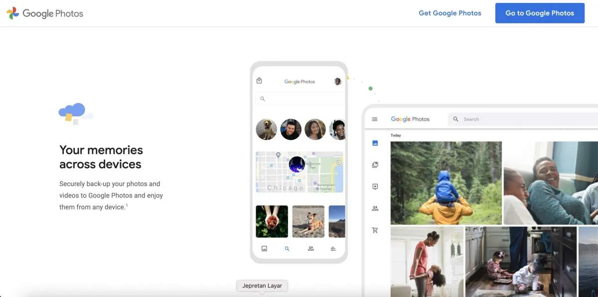Screen dimensions: 598x297
Task: Open the Library tab in phone bottom bar
Action: (x=333, y=249)
